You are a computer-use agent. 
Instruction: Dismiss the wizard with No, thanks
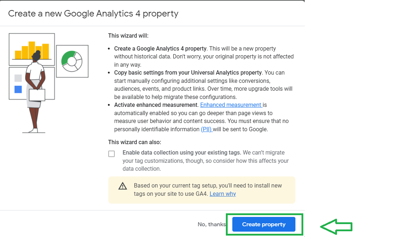[212, 224]
